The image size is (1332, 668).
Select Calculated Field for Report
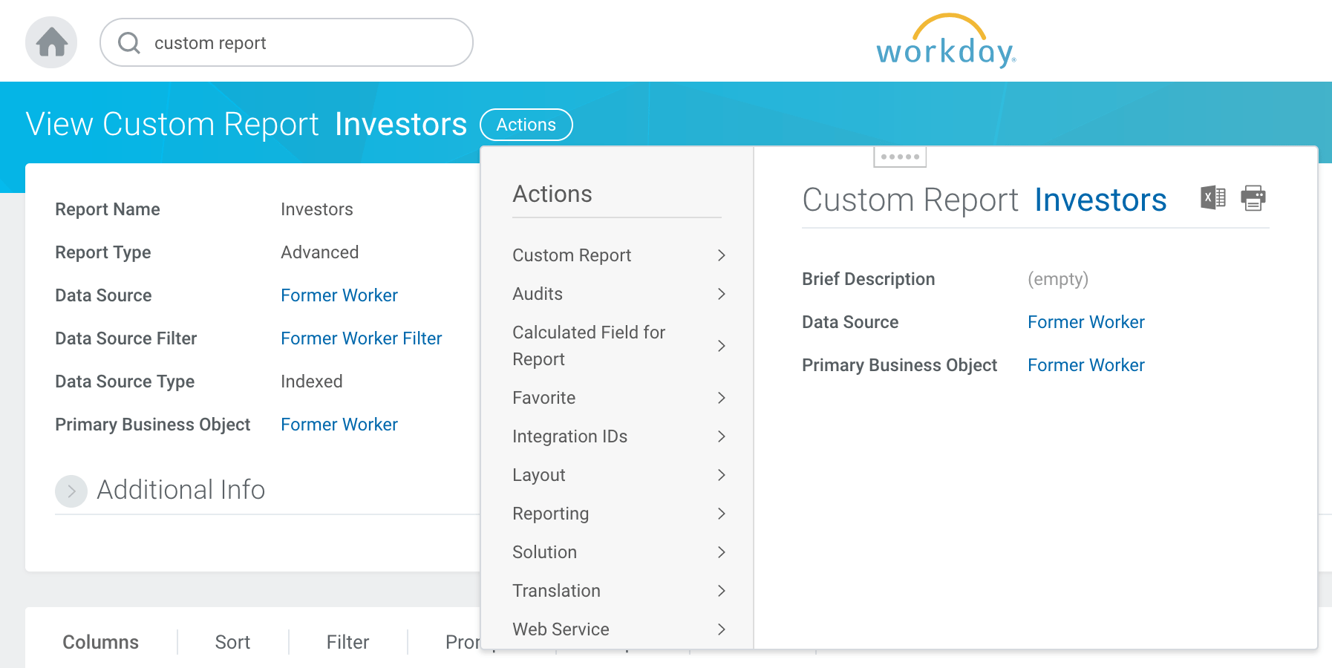[x=588, y=346]
